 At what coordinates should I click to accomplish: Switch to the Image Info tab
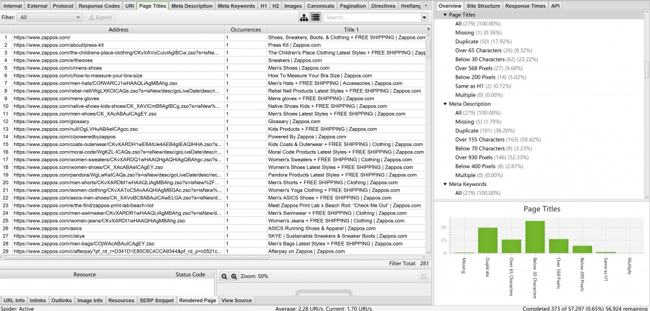coord(90,300)
